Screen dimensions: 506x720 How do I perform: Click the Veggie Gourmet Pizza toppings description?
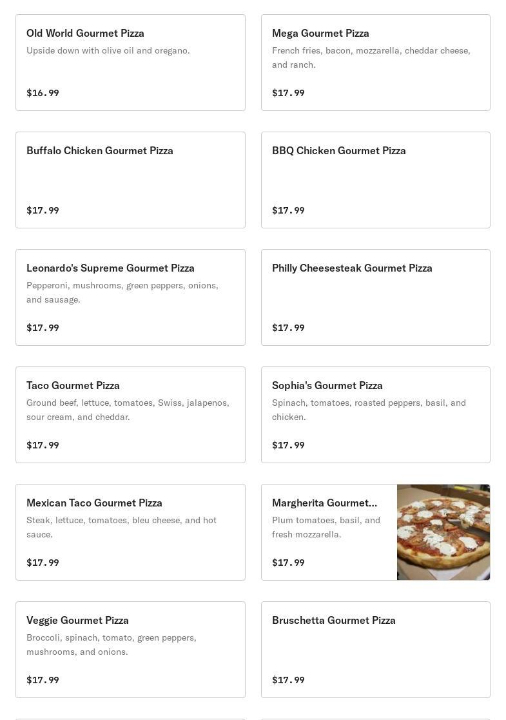tap(112, 645)
